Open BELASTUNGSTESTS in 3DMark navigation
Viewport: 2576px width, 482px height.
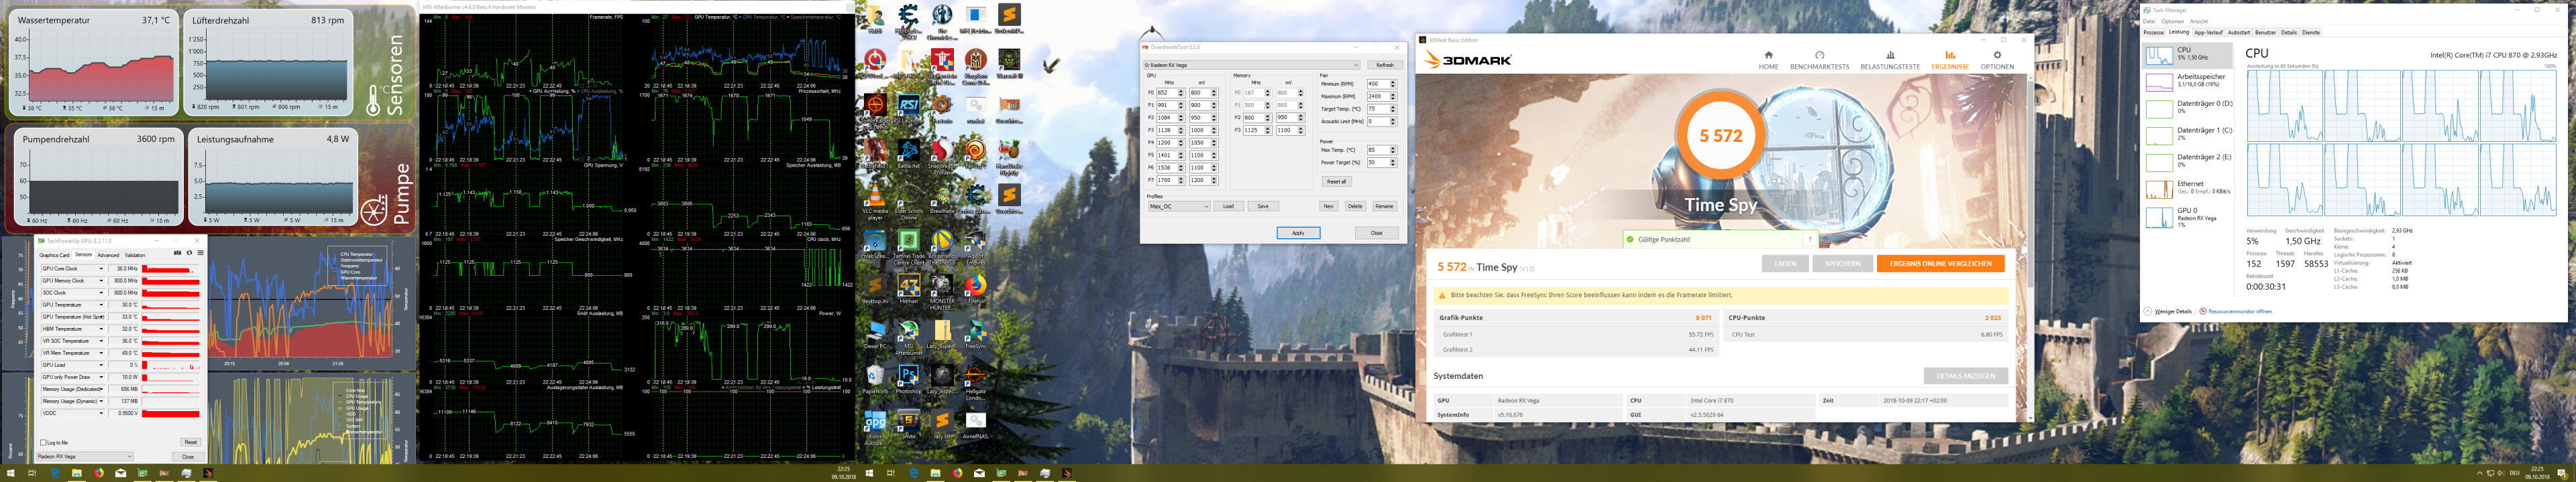point(1890,60)
